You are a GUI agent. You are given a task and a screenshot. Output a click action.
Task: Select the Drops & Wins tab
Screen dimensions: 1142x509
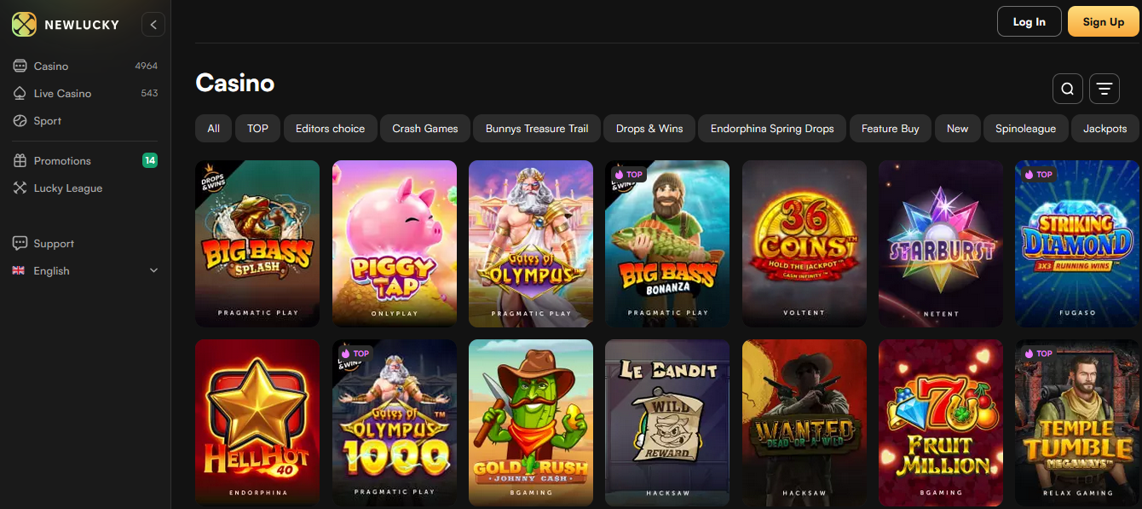649,128
